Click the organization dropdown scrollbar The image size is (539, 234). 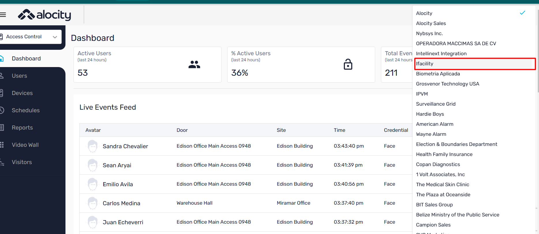[x=538, y=51]
